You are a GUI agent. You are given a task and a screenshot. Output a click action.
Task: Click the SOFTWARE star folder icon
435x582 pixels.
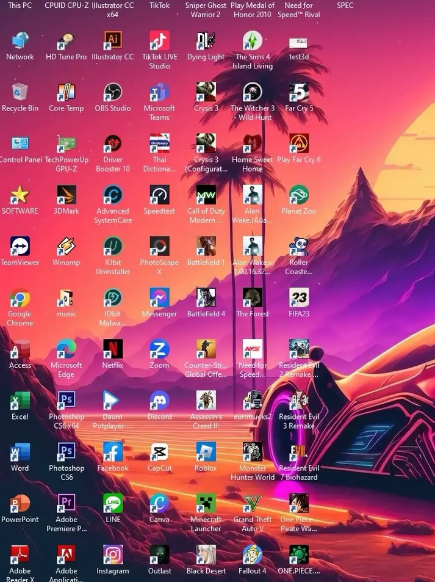(x=20, y=195)
